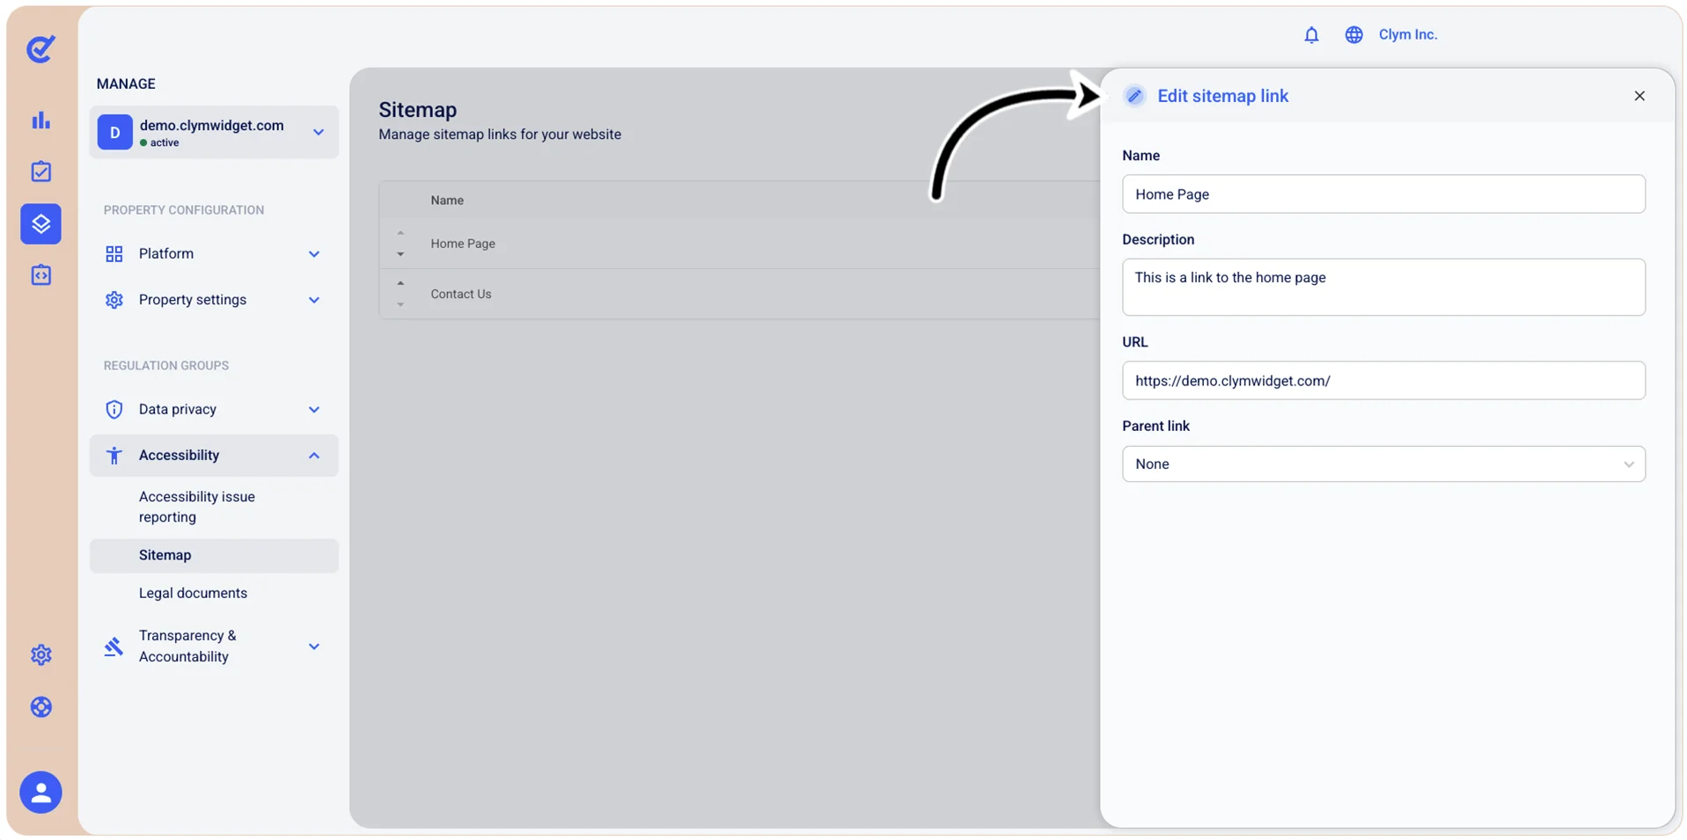Click the globe language icon
Screen dimensions: 1687x840
(x=1353, y=34)
